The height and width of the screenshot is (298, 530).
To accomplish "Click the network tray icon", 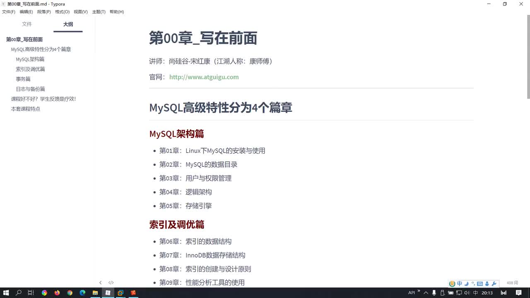I will [x=459, y=293].
